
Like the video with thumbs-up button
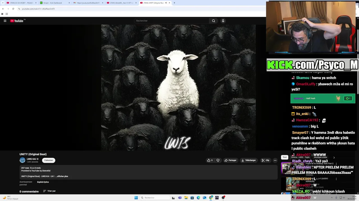210,160
